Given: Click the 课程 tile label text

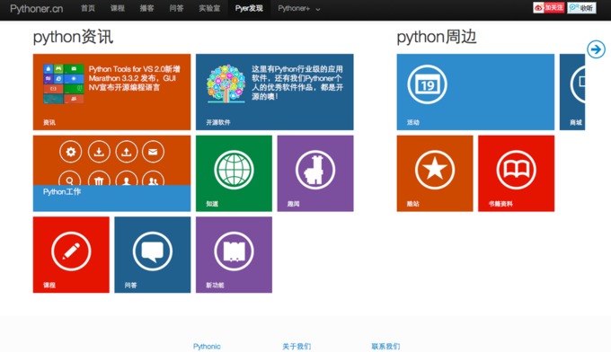Looking at the screenshot, I should point(49,285).
